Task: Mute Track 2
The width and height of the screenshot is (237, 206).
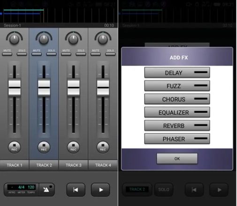Action: [x=37, y=54]
